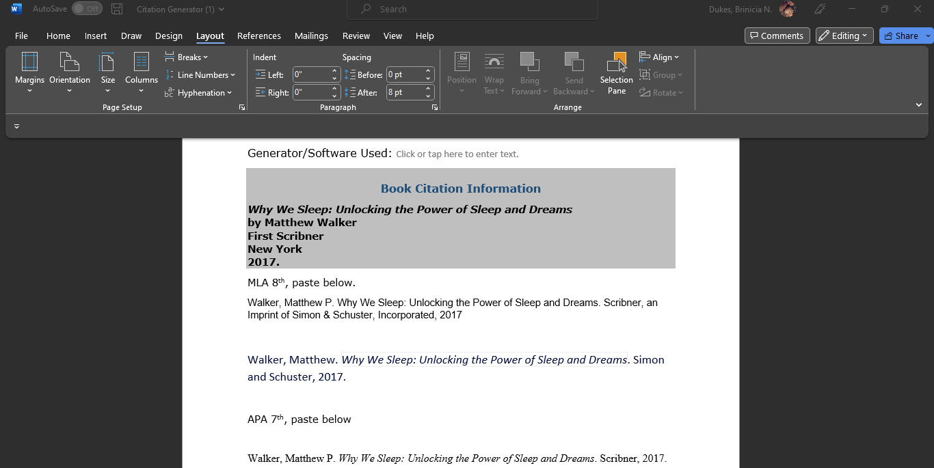
Task: Click the Wrap Text icon
Action: tap(494, 63)
